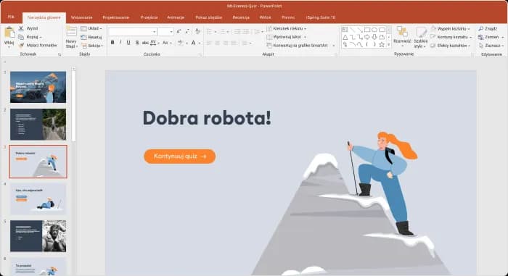Select the text box shape in gallery
Image resolution: width=508 pixels, height=276 pixels.
[345, 30]
